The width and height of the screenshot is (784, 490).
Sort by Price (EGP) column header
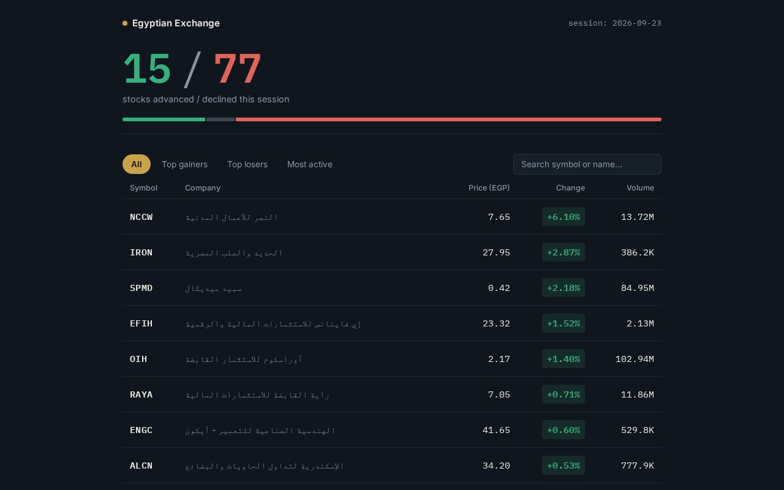(489, 188)
